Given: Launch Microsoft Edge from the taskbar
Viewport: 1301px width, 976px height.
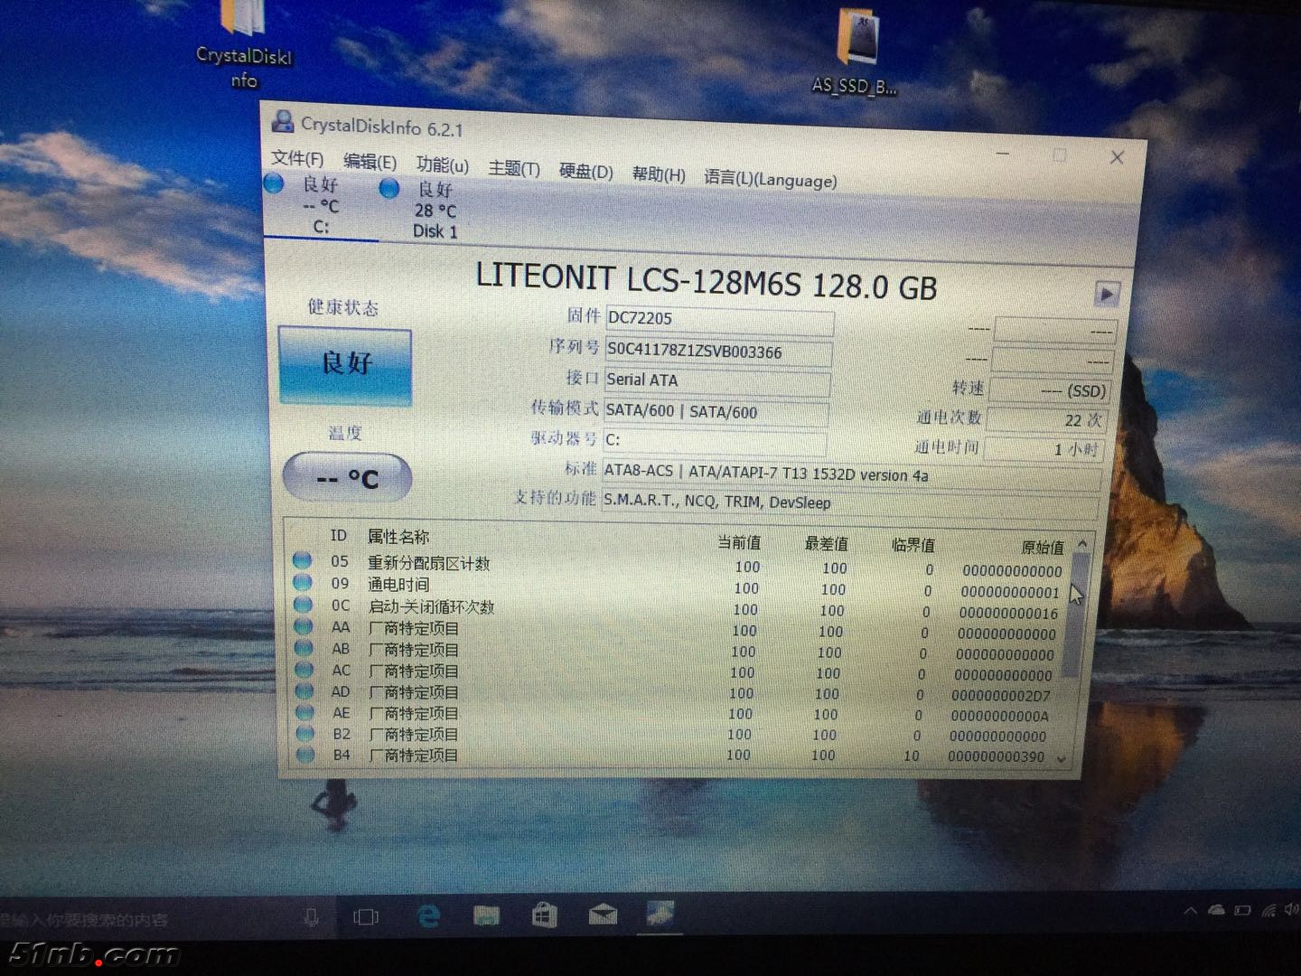Looking at the screenshot, I should (427, 916).
